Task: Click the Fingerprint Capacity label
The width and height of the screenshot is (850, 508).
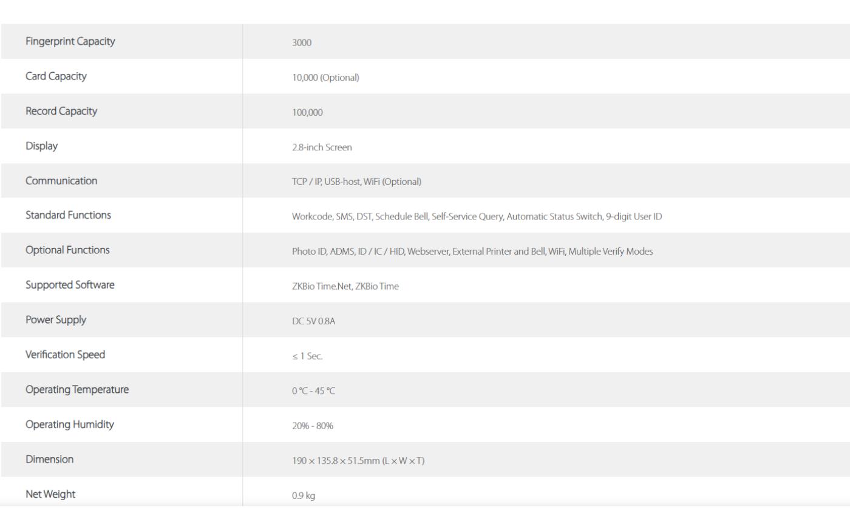Action: coord(70,42)
